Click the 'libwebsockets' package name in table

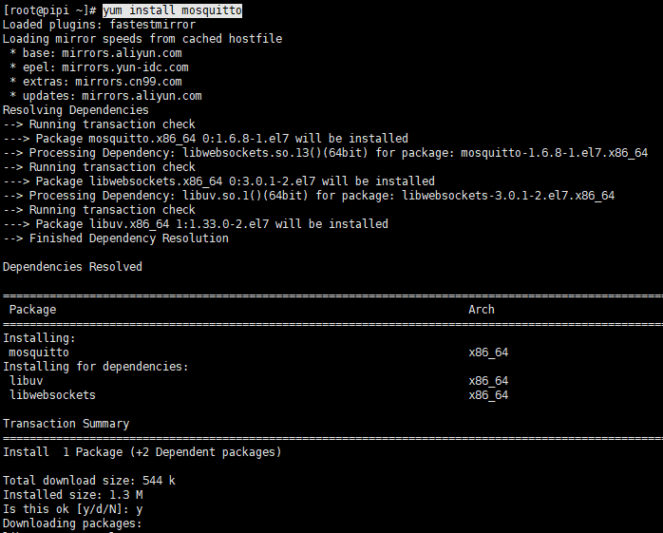click(52, 395)
